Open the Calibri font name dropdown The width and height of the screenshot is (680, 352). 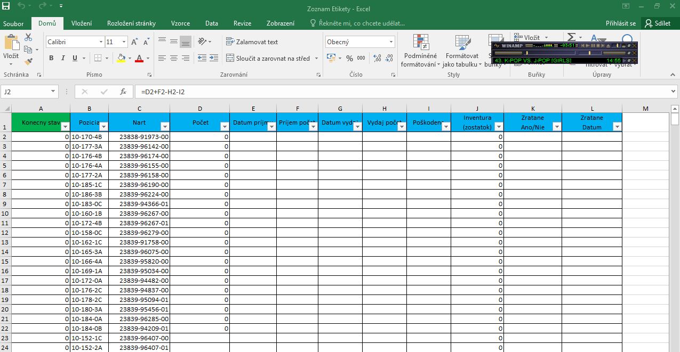(x=101, y=42)
